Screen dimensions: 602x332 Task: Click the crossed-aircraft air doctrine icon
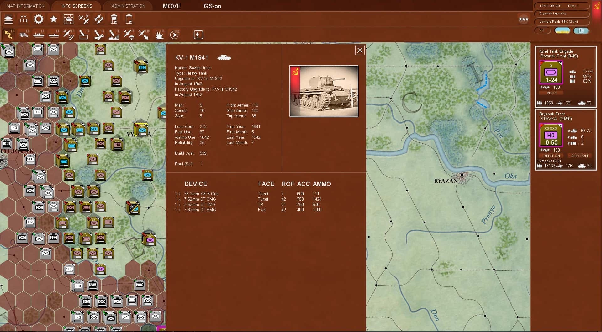(84, 19)
